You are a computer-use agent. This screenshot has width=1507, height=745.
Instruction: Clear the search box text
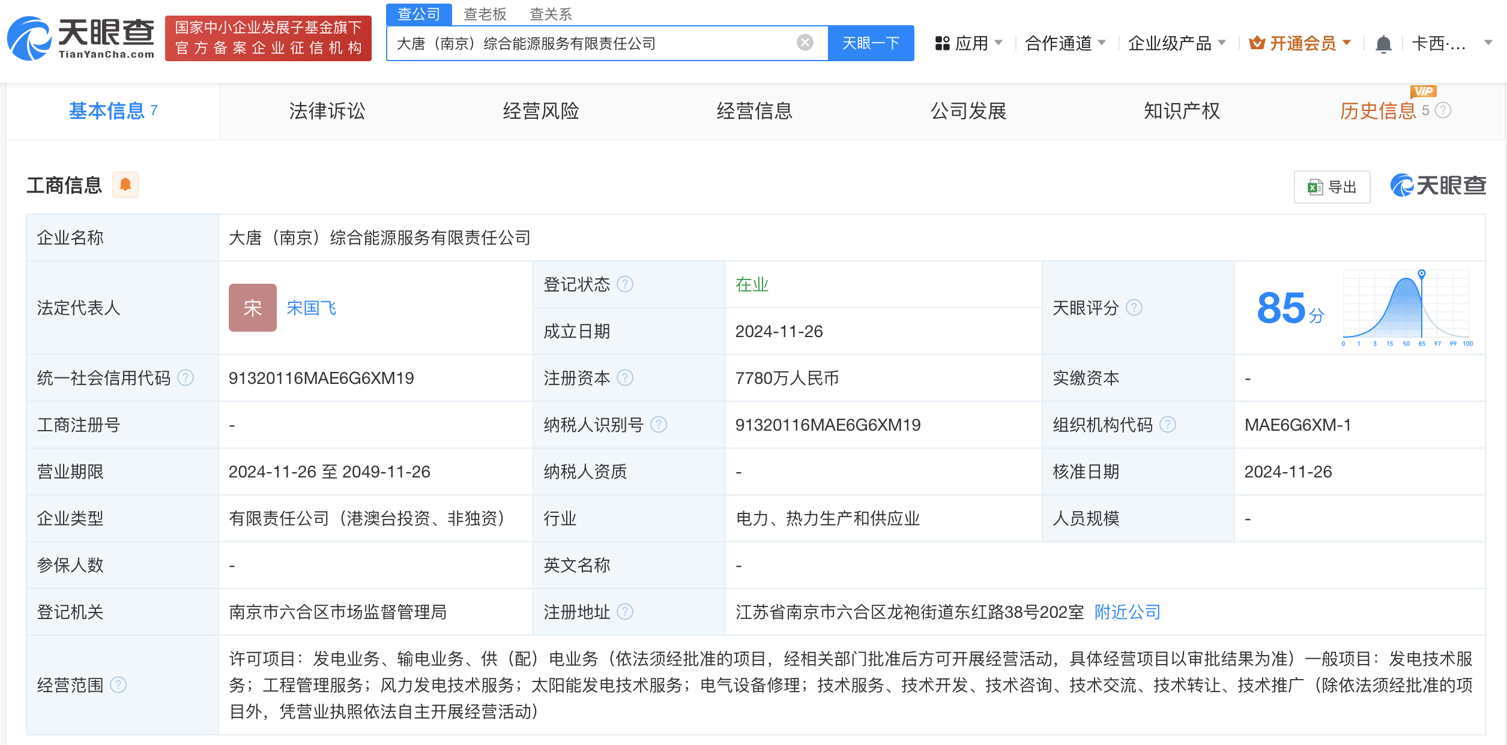click(805, 43)
